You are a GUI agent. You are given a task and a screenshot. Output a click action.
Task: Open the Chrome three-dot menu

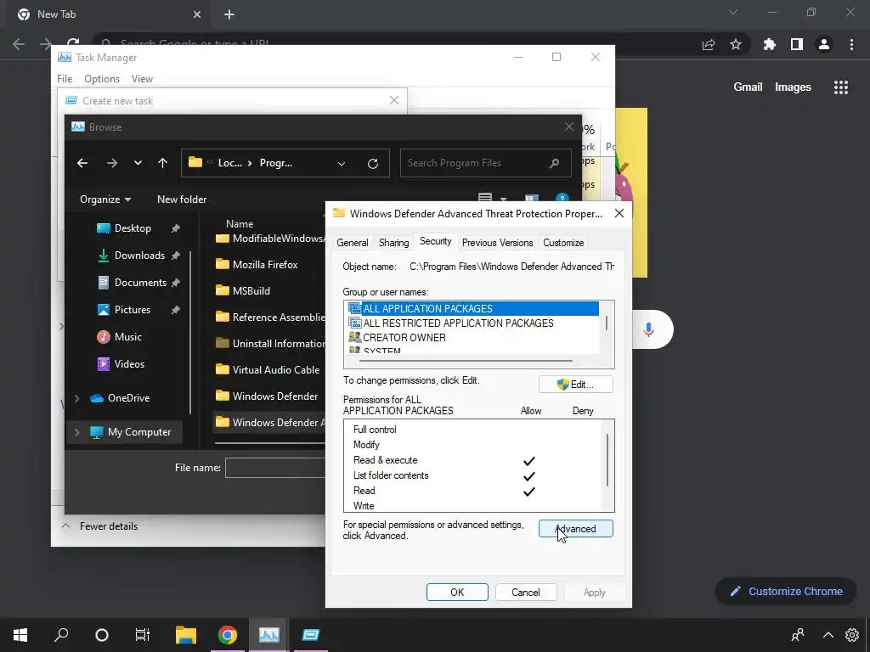tap(851, 44)
